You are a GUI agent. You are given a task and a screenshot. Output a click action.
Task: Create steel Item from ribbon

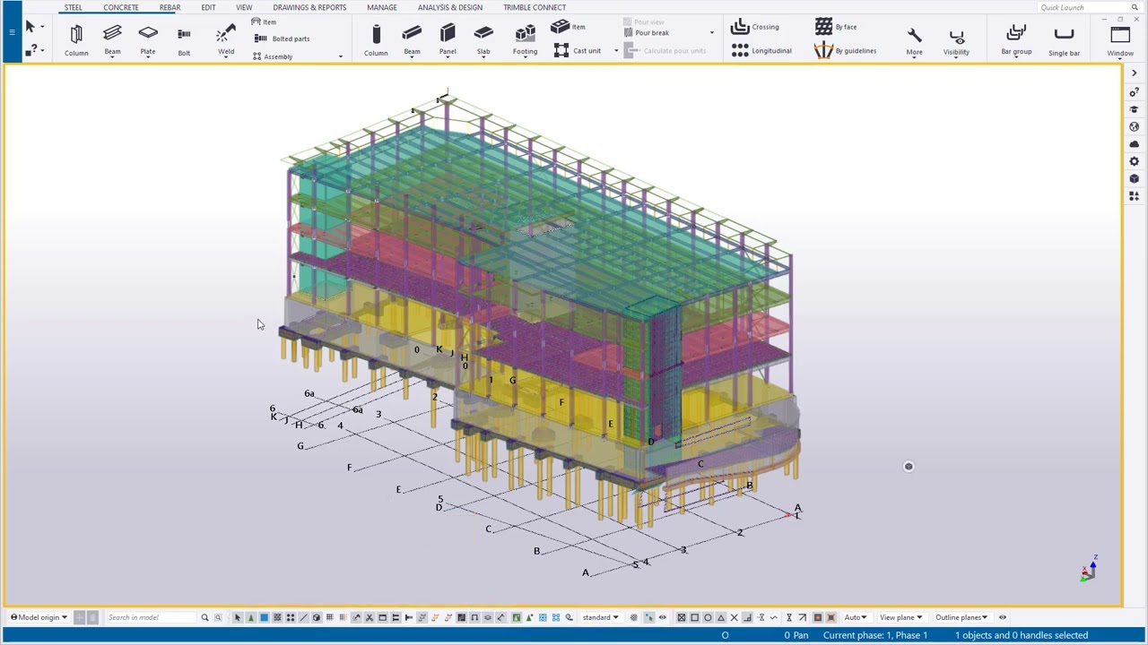[x=265, y=21]
